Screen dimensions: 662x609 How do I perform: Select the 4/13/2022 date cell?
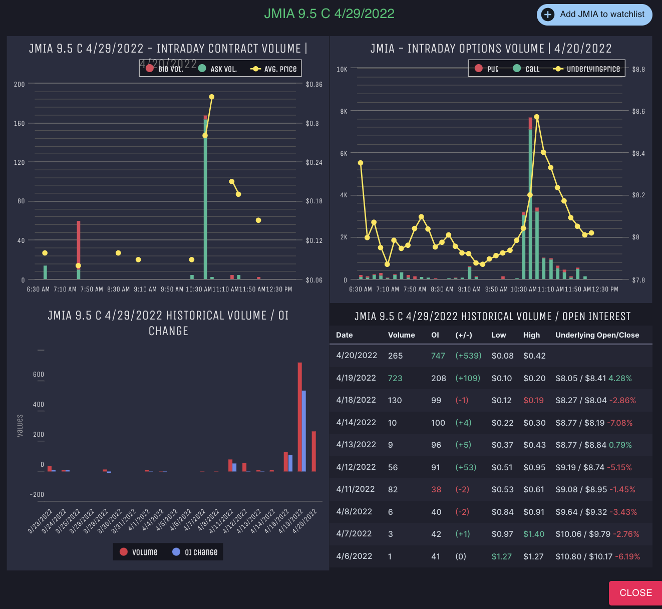(x=356, y=445)
